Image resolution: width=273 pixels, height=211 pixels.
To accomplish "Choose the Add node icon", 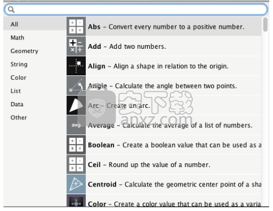I will point(76,46).
